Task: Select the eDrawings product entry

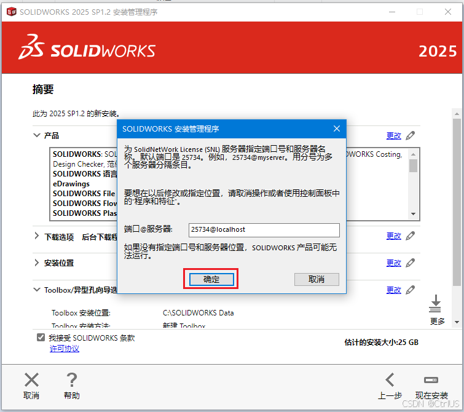Action: 71,184
